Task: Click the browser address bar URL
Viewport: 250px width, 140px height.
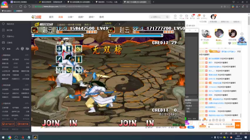Action: coord(63,7)
